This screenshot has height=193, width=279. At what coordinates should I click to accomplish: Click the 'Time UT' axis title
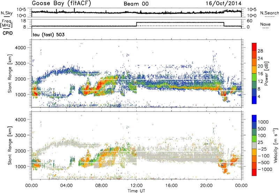pos(136,191)
